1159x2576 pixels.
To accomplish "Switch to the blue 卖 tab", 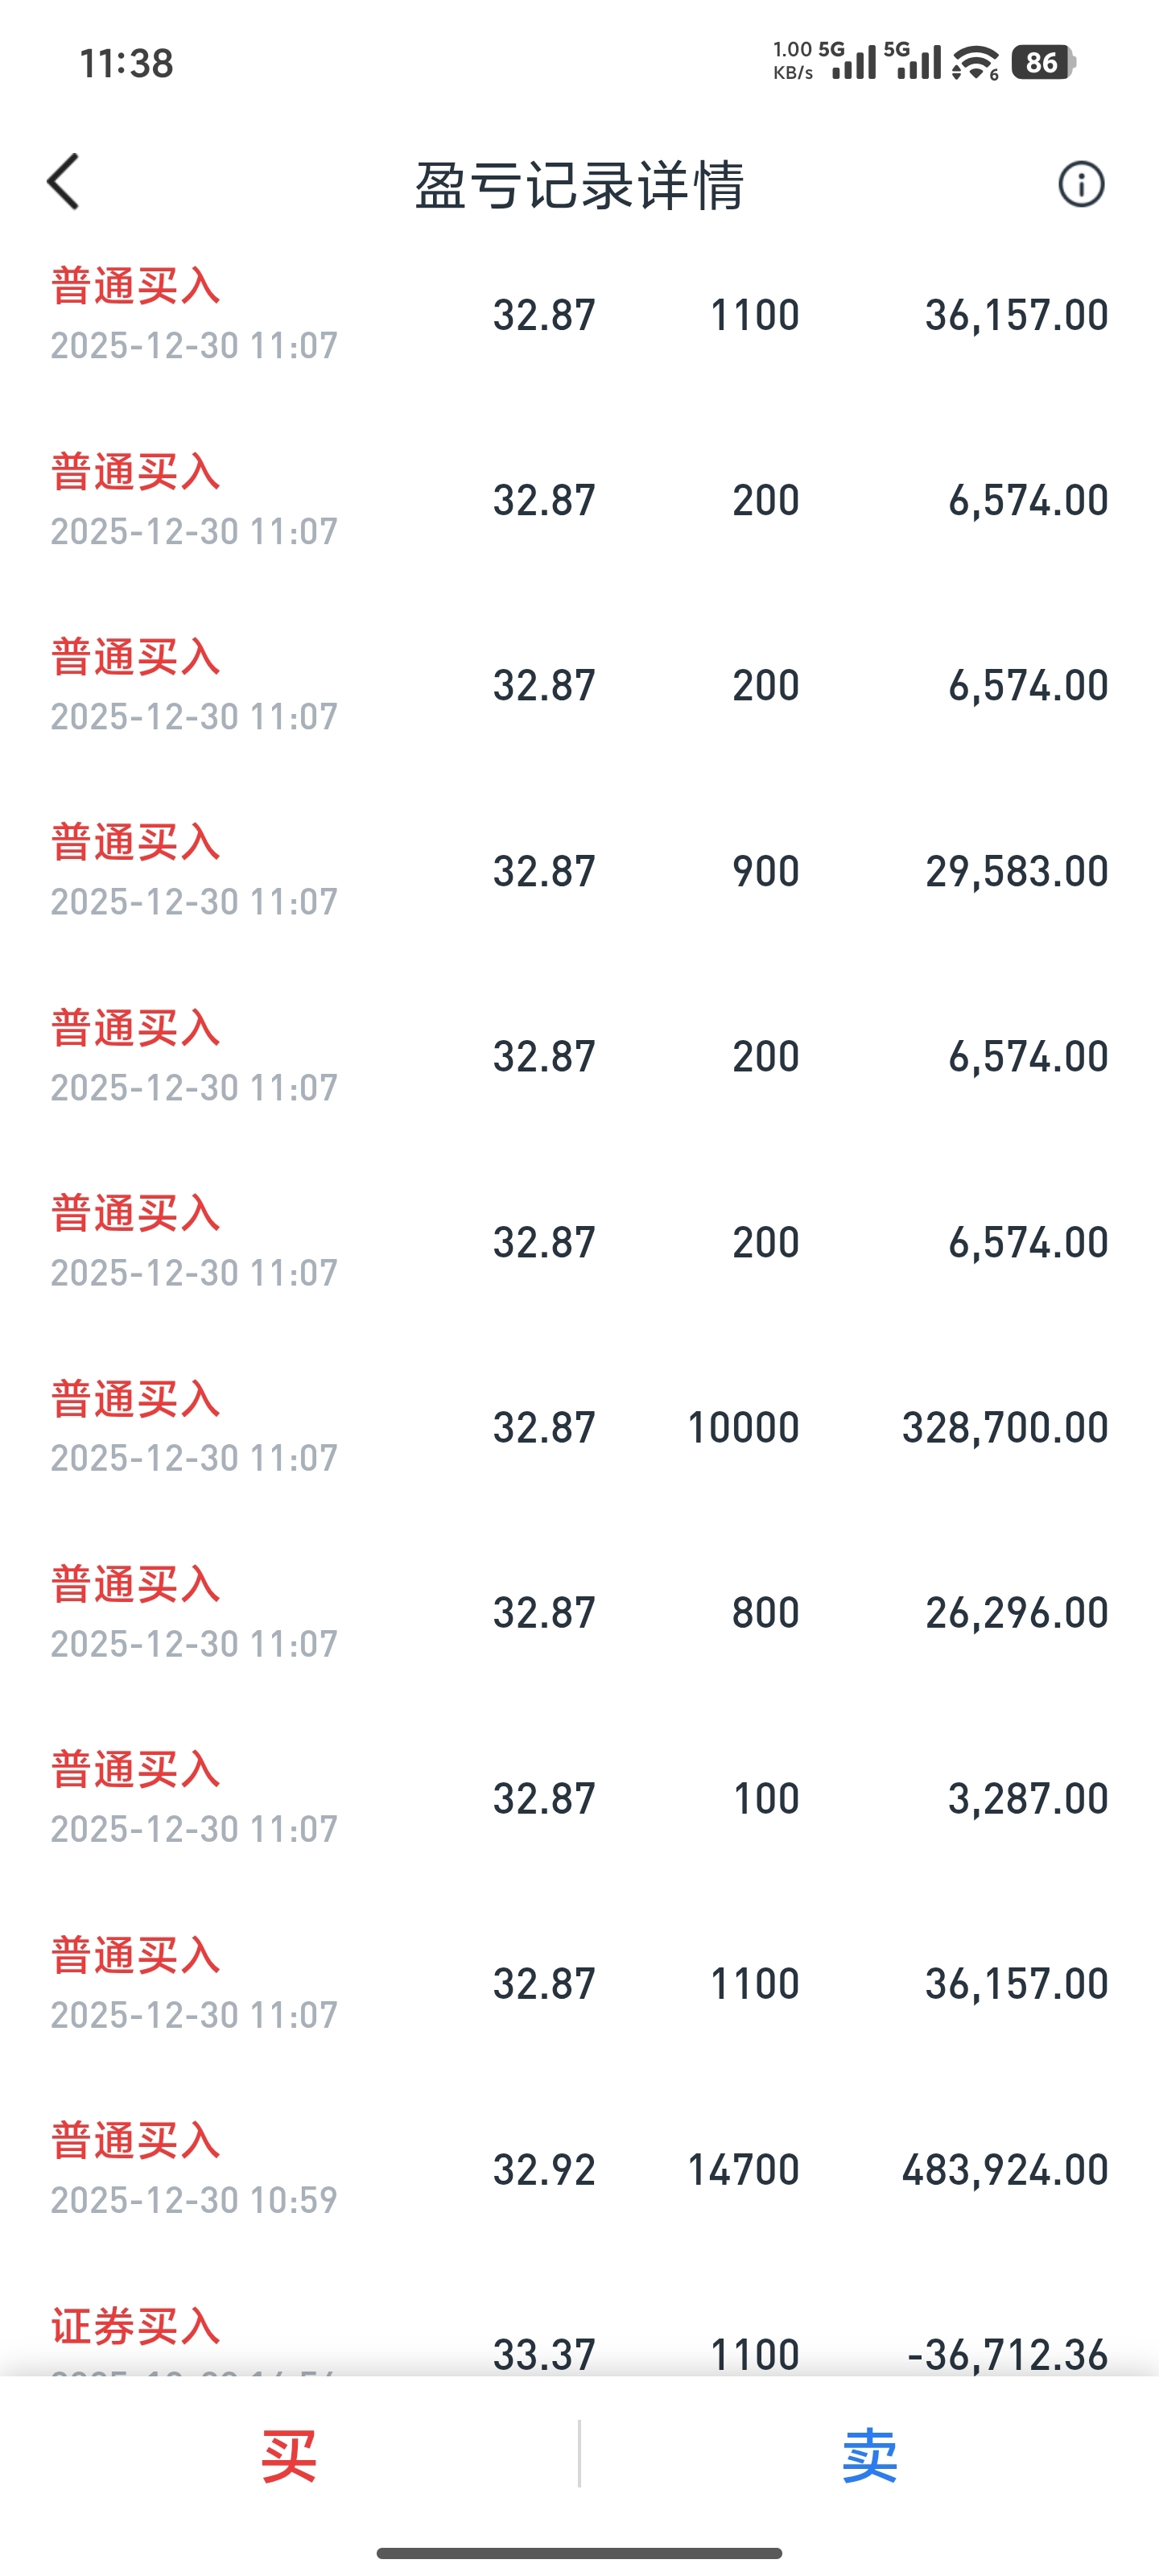I will click(x=869, y=2455).
